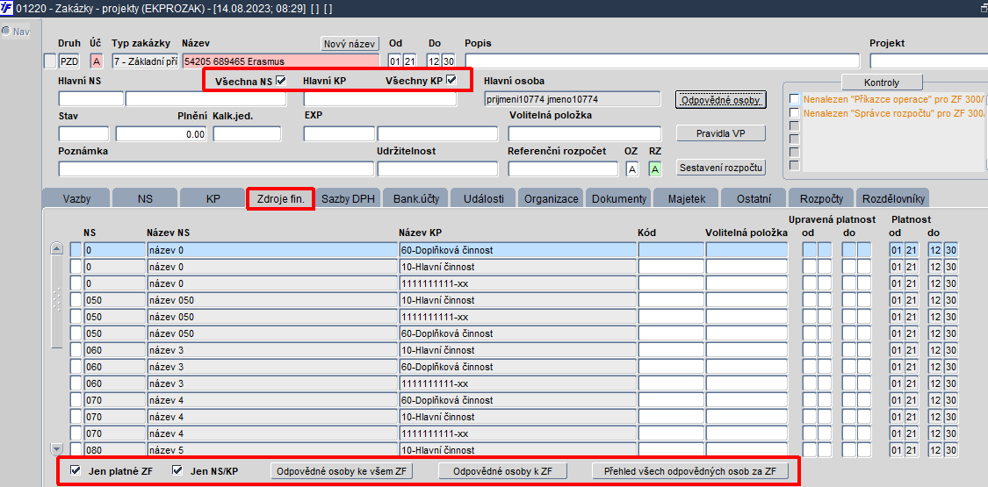Click the Kalk.jed. input field
988x487 pixels.
pos(247,134)
